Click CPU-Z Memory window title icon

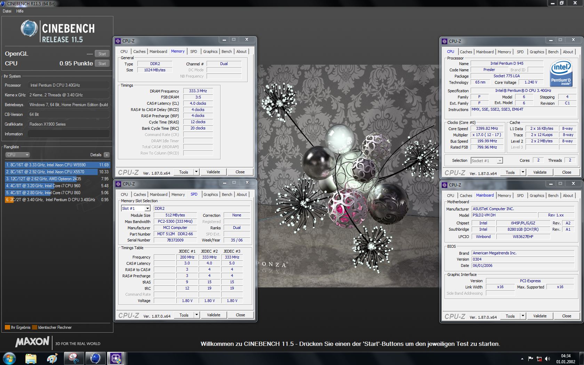118,41
